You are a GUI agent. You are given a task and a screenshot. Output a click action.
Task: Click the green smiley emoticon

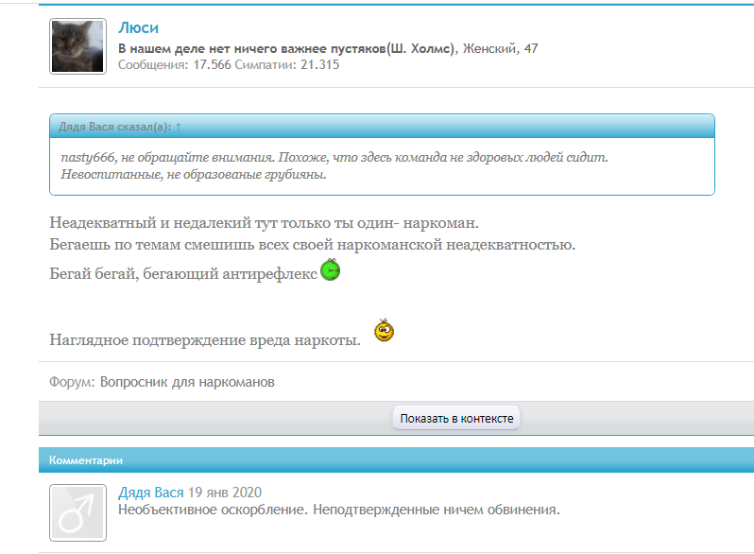[x=331, y=269]
